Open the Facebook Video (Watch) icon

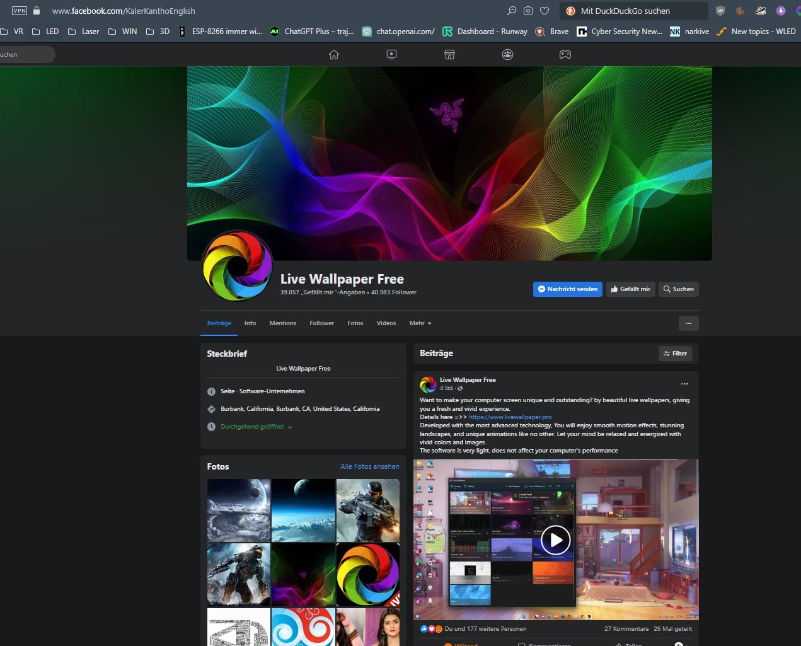pyautogui.click(x=391, y=54)
